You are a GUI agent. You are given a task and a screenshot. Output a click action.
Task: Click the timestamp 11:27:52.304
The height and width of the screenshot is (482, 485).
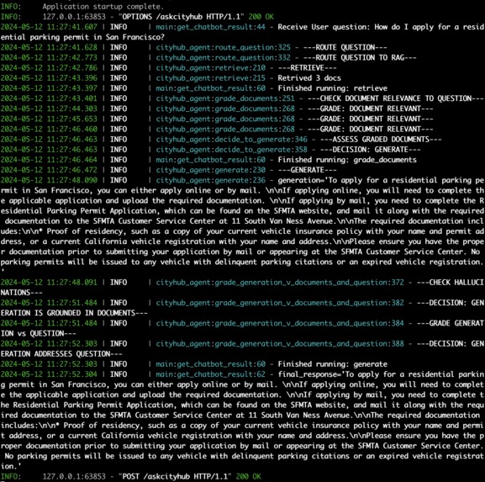point(72,374)
